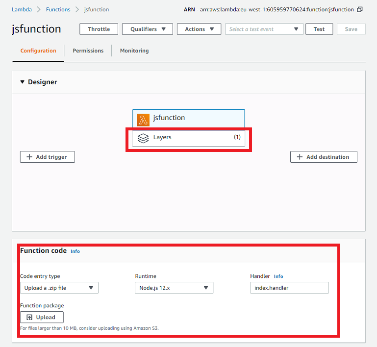Click the jsfunction breadcrumb text
The image size is (377, 347).
click(97, 10)
